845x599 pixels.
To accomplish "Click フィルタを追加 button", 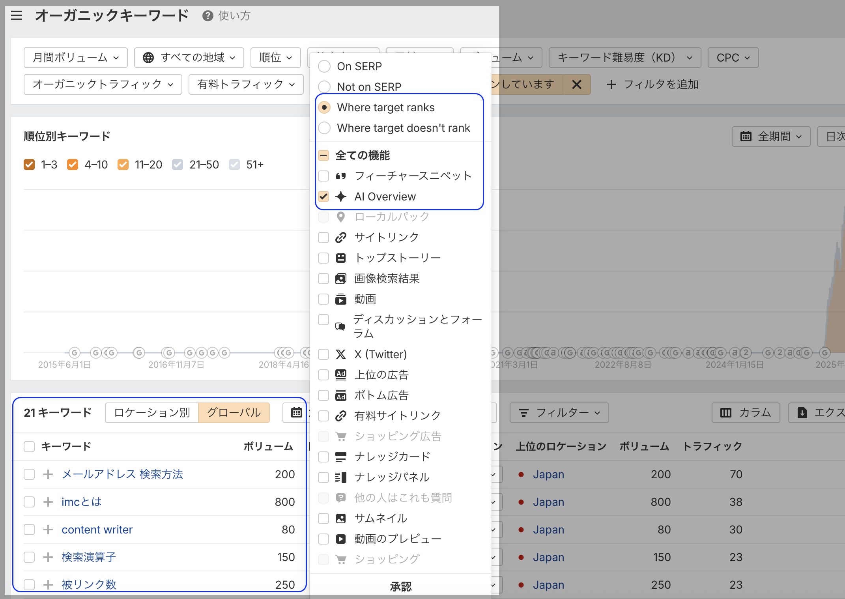I will (652, 84).
